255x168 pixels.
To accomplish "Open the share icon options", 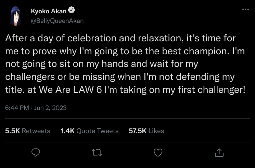I will [219, 152].
